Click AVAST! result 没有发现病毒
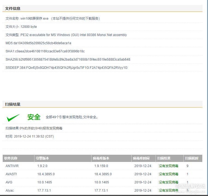The image size is (208, 196). coord(168,174)
